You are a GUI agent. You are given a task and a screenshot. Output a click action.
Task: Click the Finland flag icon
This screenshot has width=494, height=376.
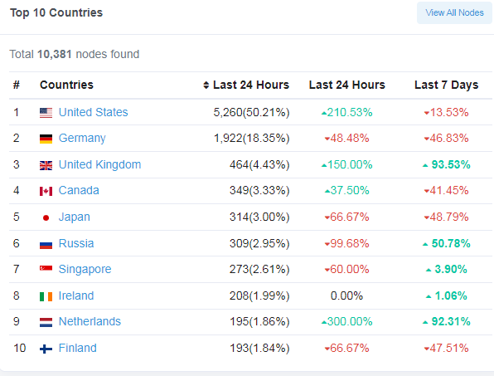click(x=46, y=349)
